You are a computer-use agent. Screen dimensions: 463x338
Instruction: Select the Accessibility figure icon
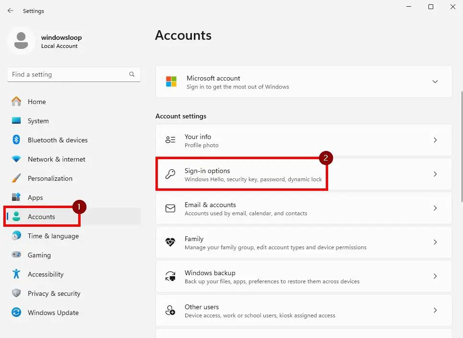(16, 274)
